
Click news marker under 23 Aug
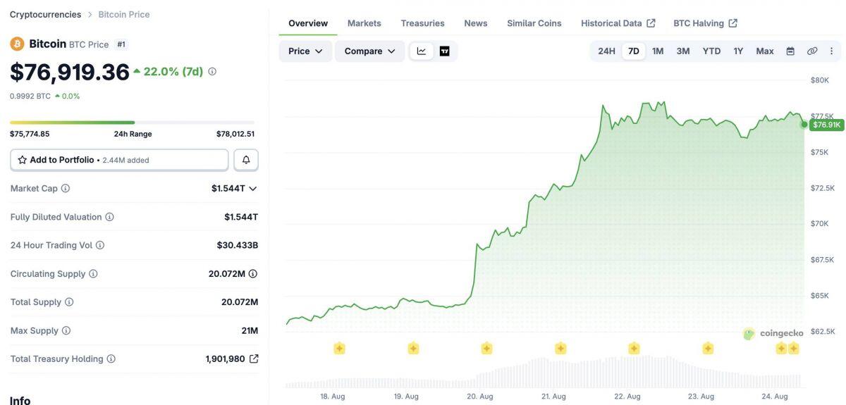pyautogui.click(x=708, y=348)
